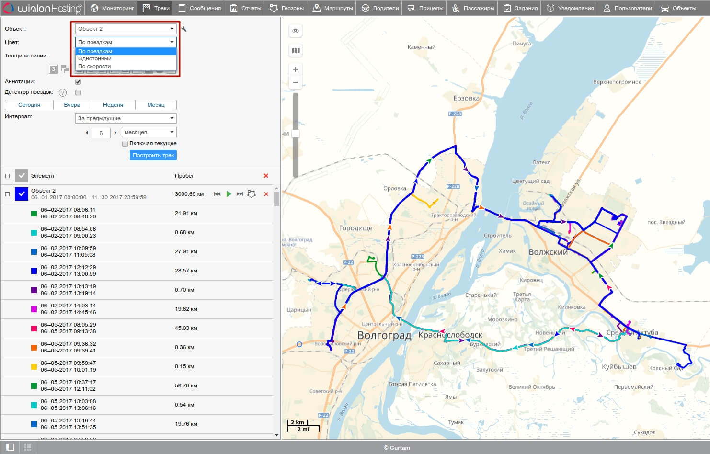Image resolution: width=710 pixels, height=454 pixels.
Task: Open the Объект selection dropdown
Action: 126,29
